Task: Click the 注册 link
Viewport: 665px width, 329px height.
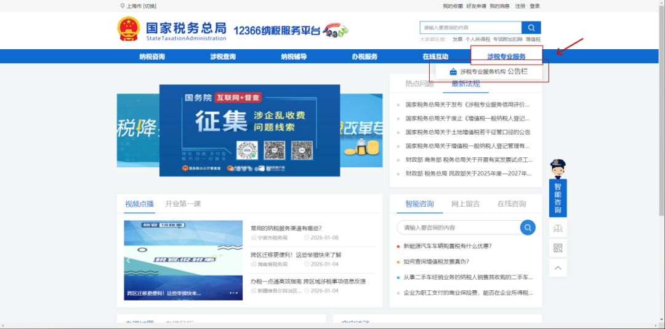Action: coord(520,6)
